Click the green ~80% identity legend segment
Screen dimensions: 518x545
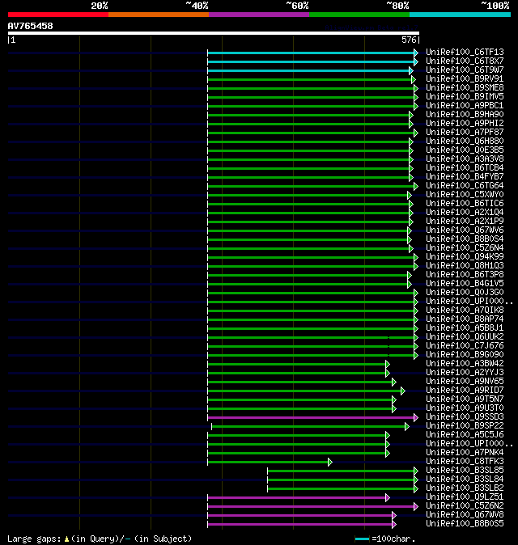359,15
